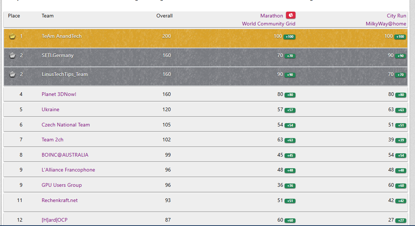Click place number 4 of Planet 3DNow!
Image resolution: width=415 pixels, height=226 pixels.
click(x=21, y=94)
